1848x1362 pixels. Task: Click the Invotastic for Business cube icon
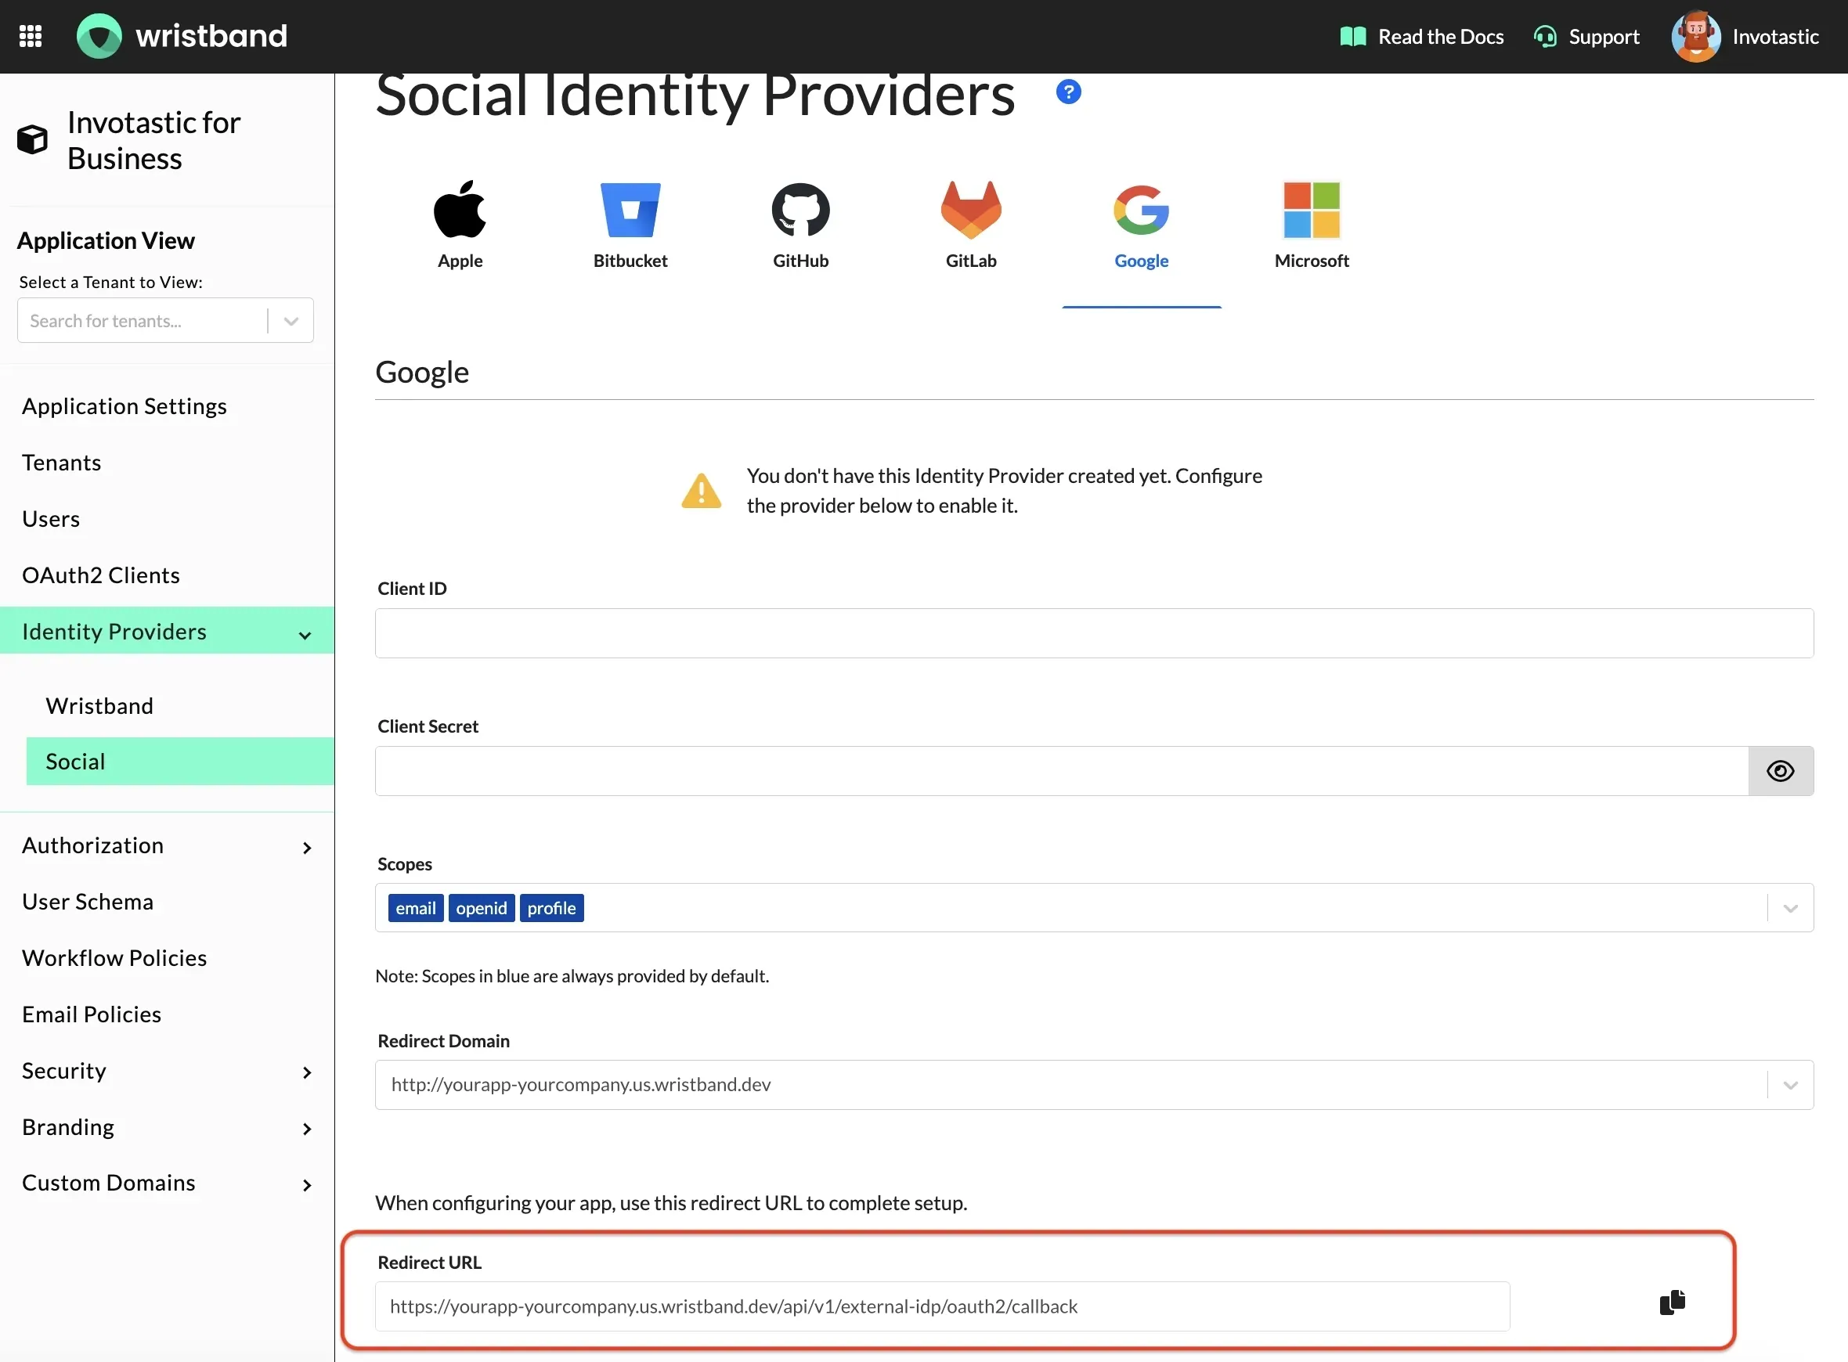(32, 139)
